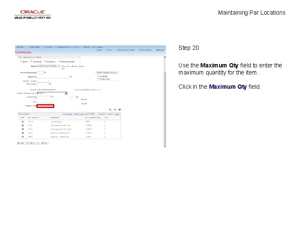Toggle Select checkbox for Intensive Care Unit West

pyautogui.click(x=23, y=129)
